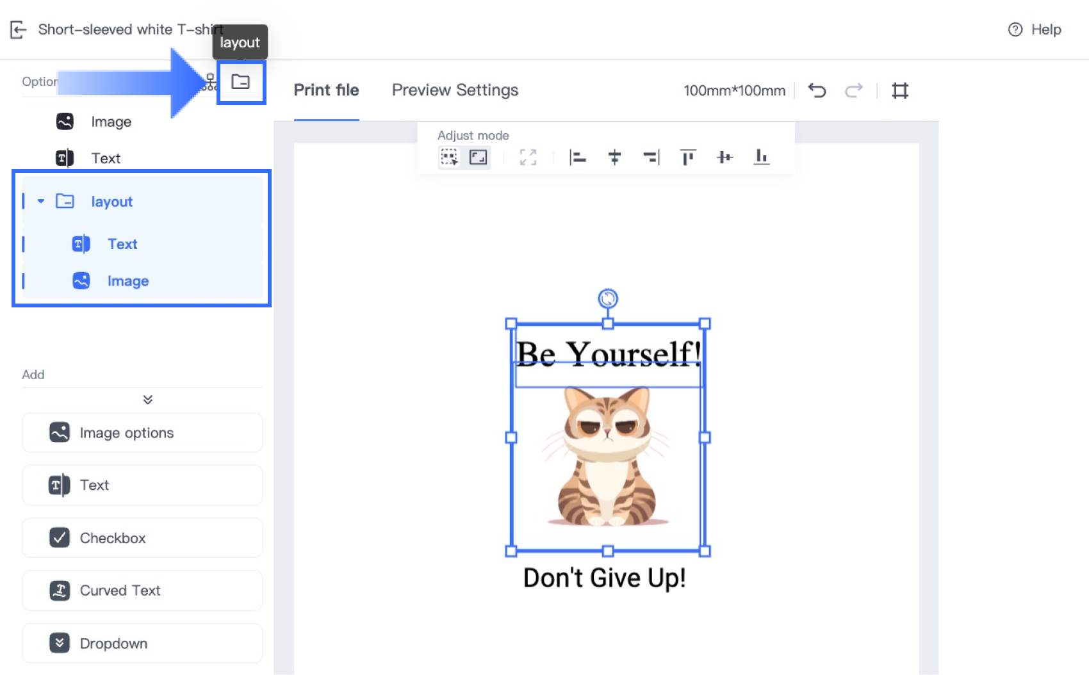Screen dimensions: 1089x675
Task: Open the Print file tab
Action: coord(326,90)
